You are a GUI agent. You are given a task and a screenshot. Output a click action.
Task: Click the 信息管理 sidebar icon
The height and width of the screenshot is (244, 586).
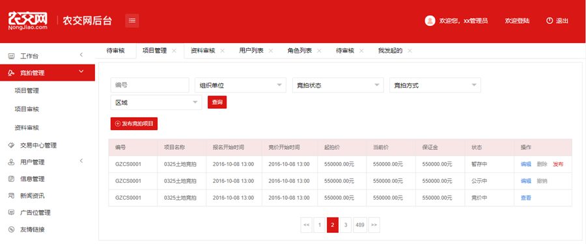11,179
